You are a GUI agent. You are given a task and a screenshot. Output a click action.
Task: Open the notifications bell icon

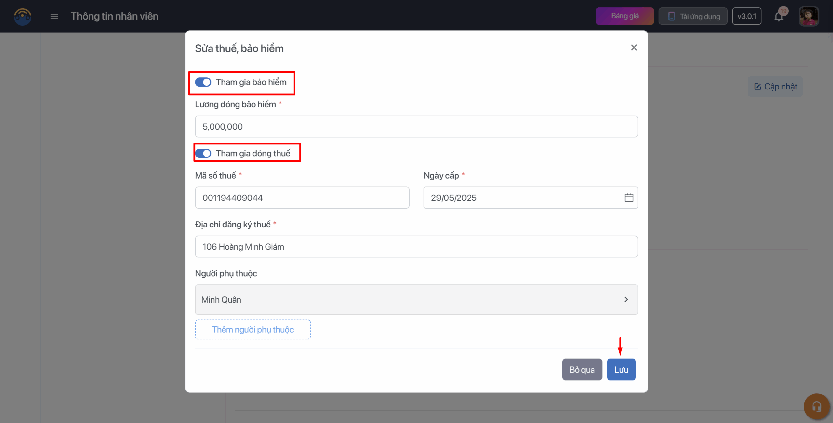[x=779, y=17]
